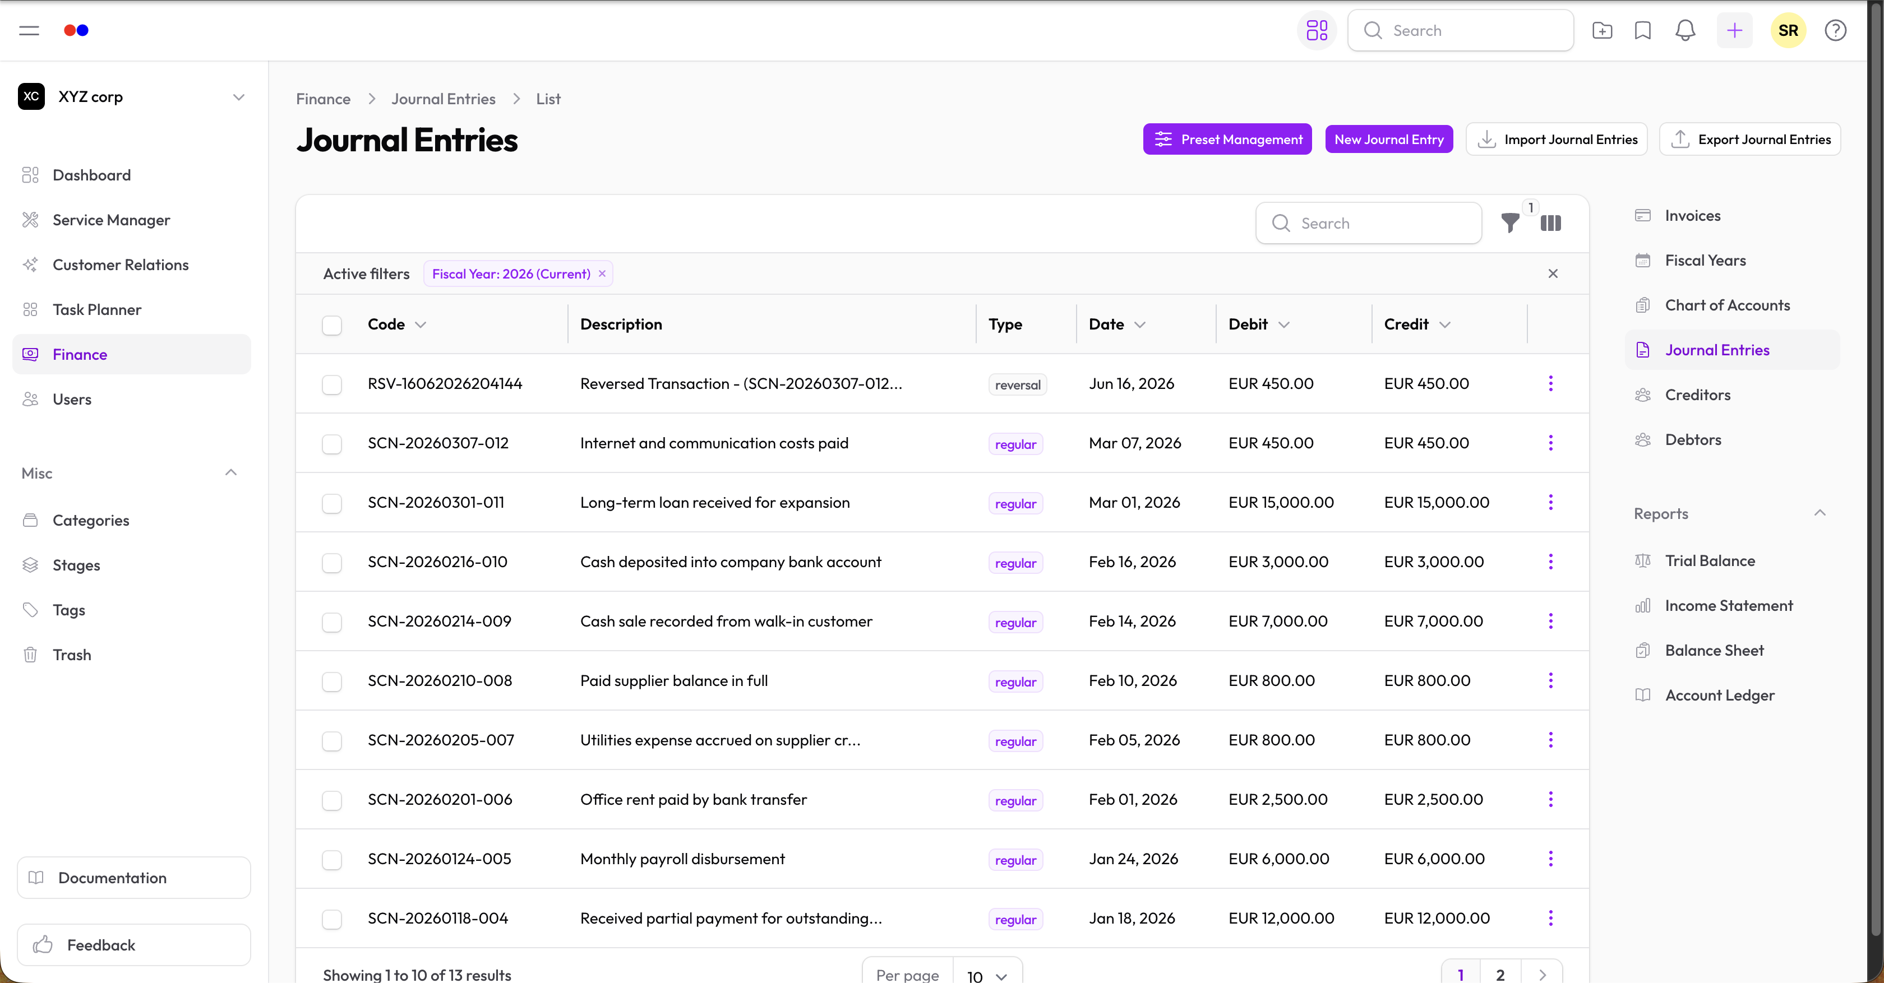This screenshot has width=1884, height=983.
Task: Go to page 2 of results
Action: tap(1500, 974)
